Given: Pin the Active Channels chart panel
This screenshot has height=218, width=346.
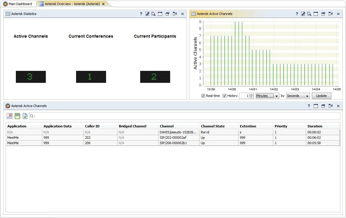Looking at the screenshot, I should click(330, 14).
